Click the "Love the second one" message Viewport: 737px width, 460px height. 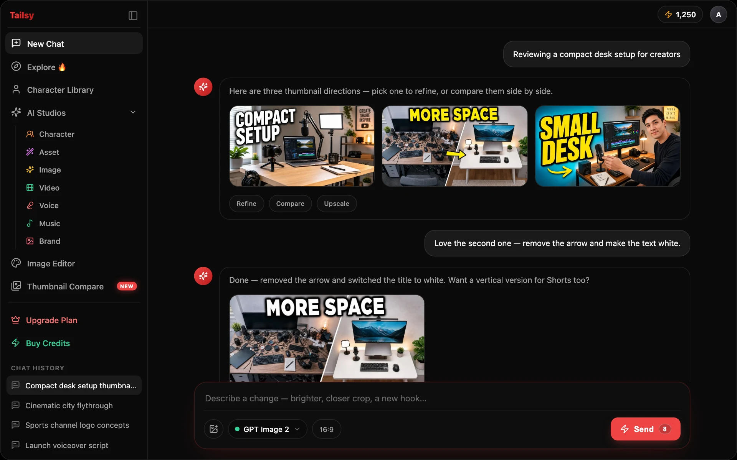[x=557, y=243]
